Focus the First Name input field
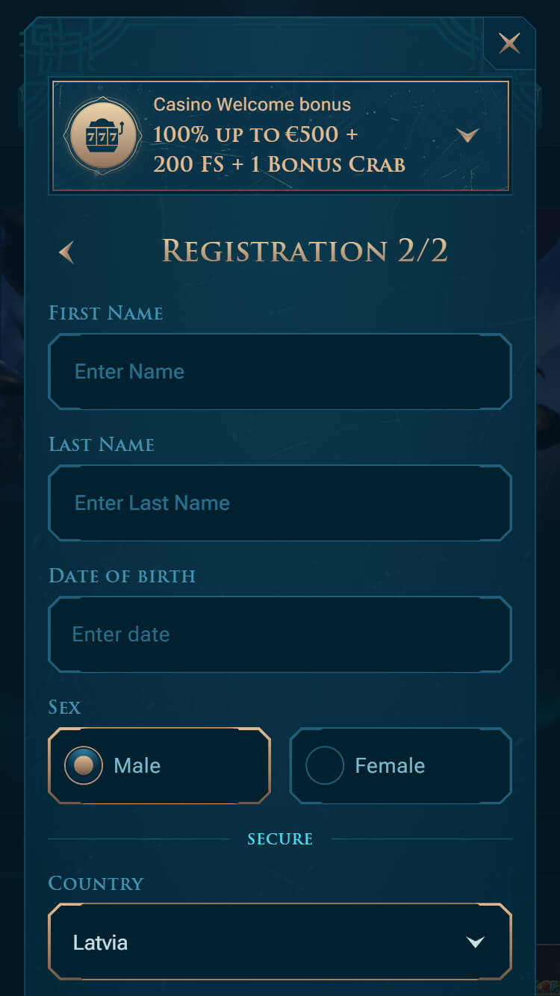 280,372
